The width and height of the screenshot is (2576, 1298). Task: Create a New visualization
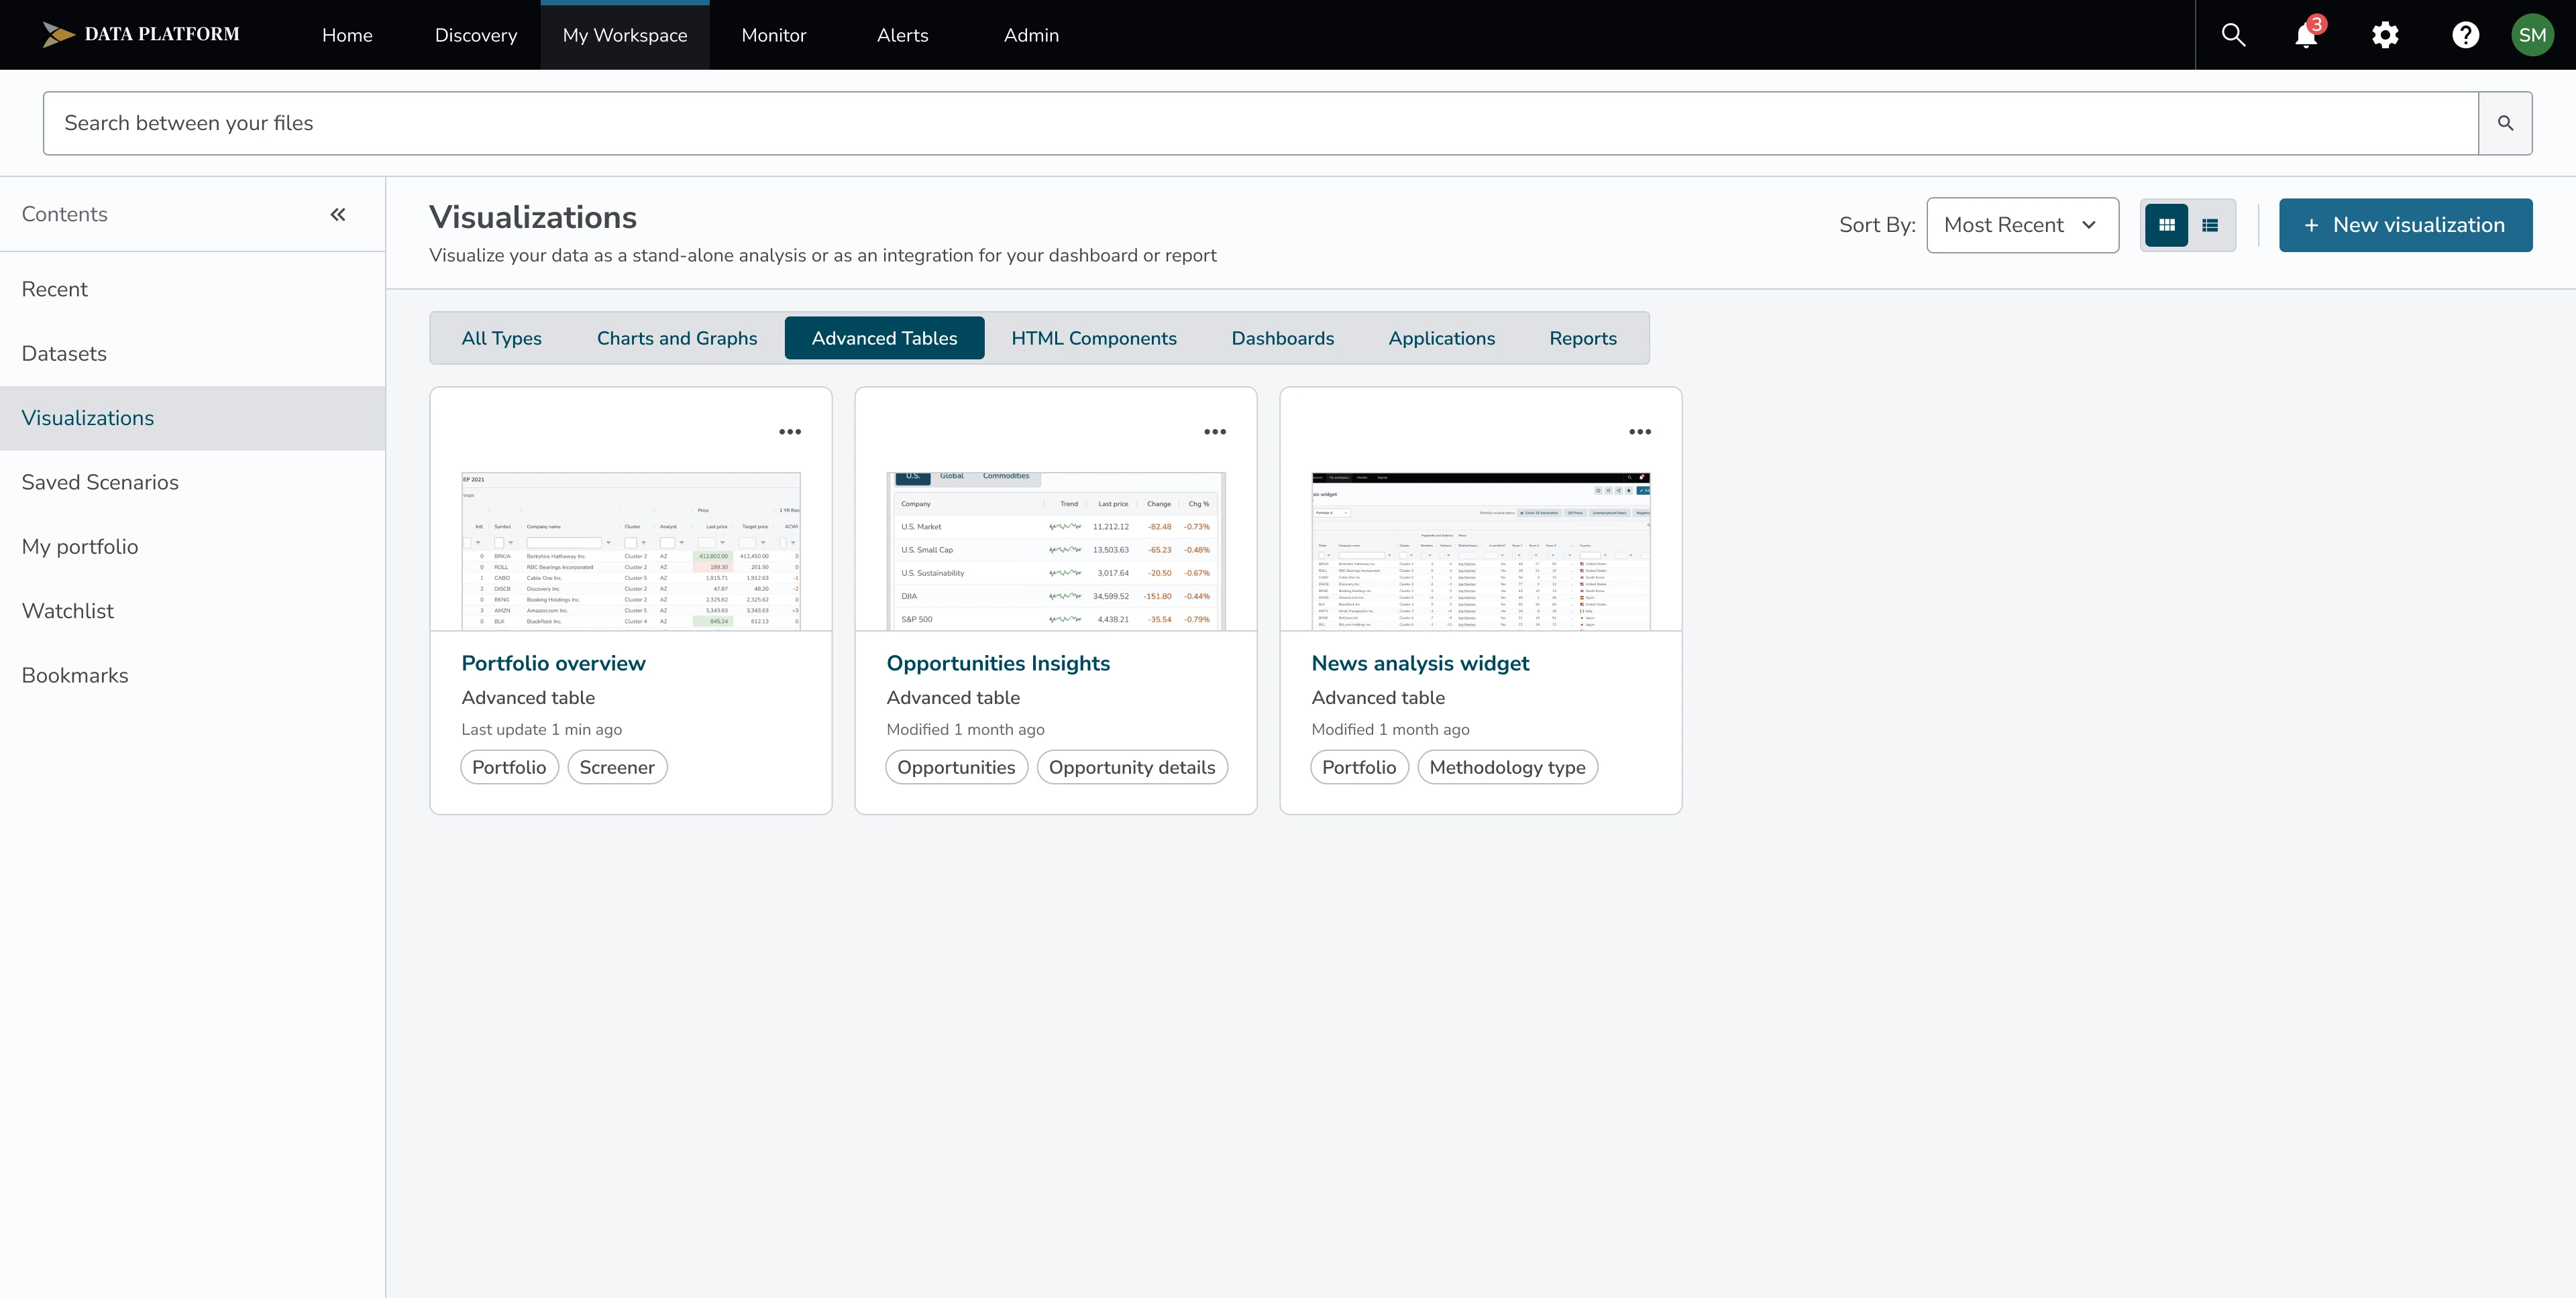(2405, 225)
